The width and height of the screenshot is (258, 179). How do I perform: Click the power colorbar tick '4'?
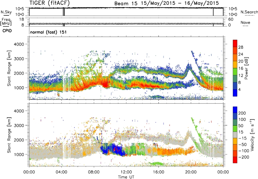point(239,89)
